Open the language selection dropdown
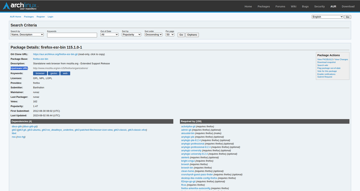Image resolution: width=360 pixels, height=191 pixels. click(327, 16)
